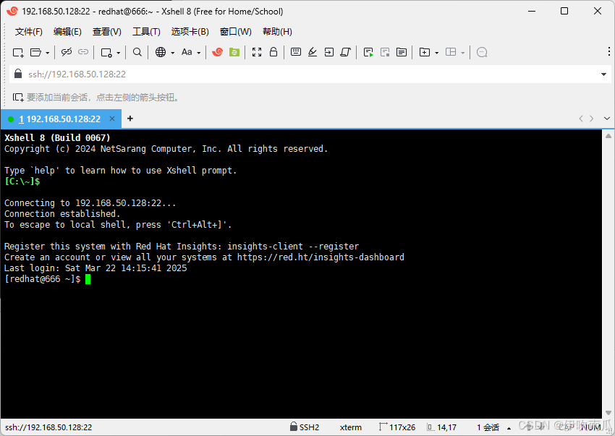Stop logging with grayed stop icon
The width and height of the screenshot is (615, 436).
(x=385, y=52)
